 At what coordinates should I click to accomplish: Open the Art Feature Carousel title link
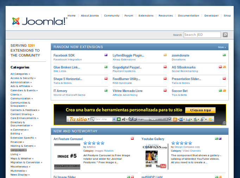(68, 139)
